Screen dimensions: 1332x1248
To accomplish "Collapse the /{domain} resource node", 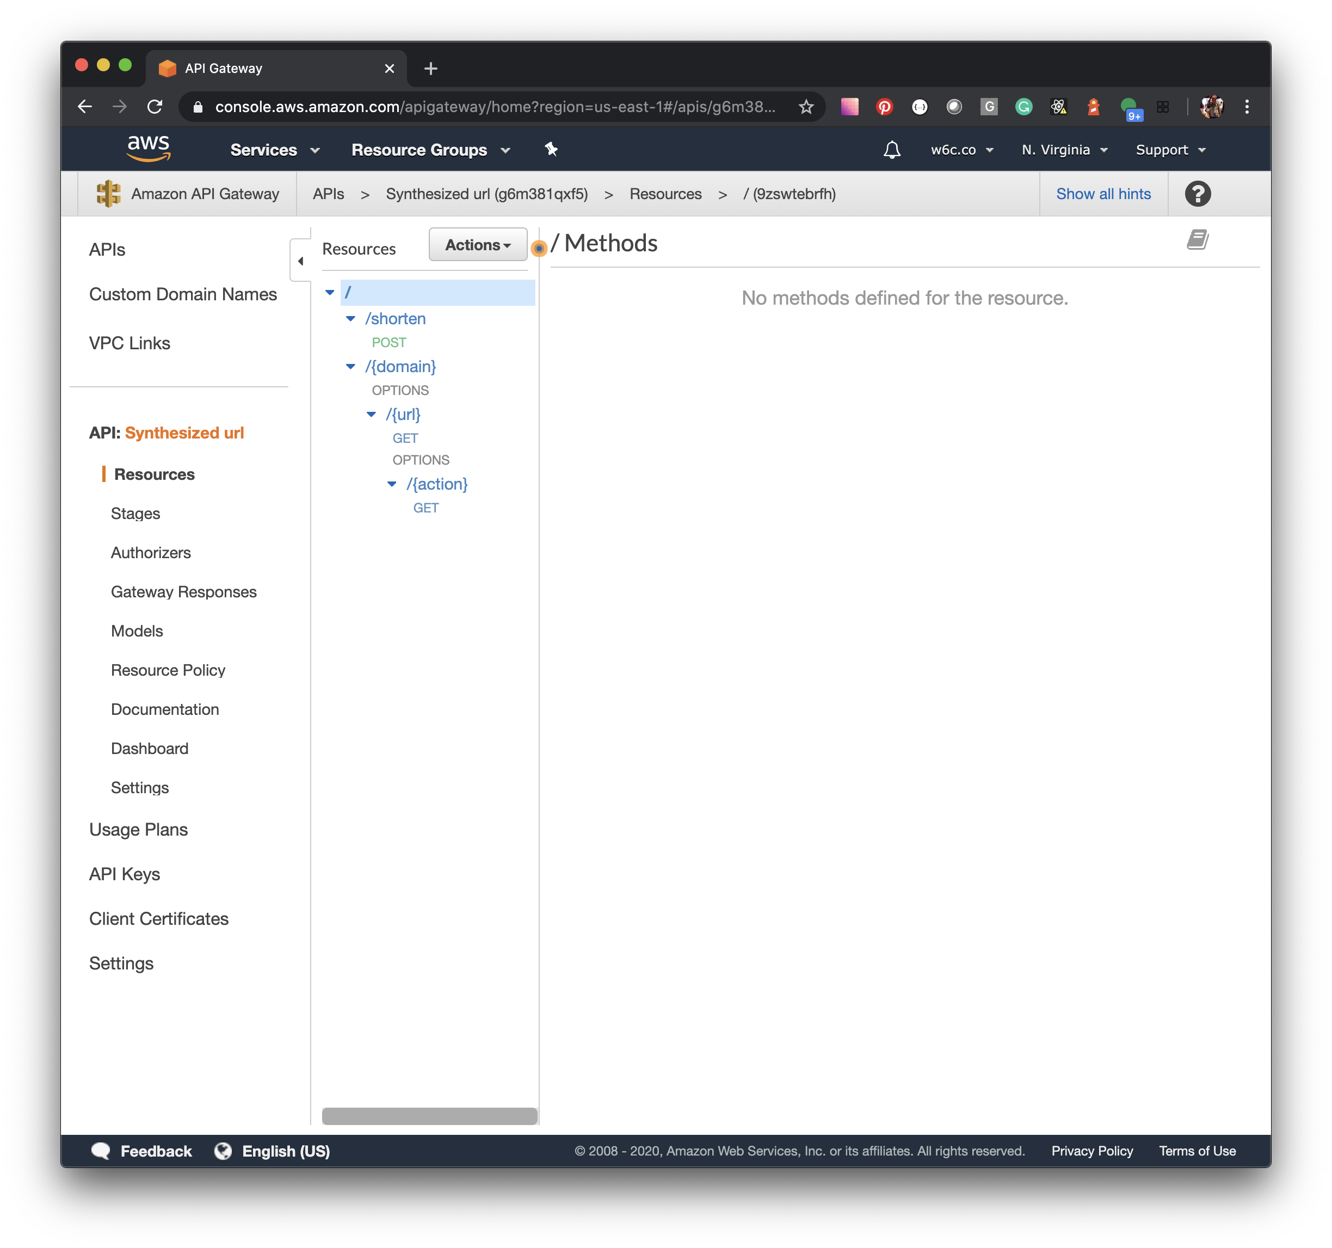I will coord(350,367).
